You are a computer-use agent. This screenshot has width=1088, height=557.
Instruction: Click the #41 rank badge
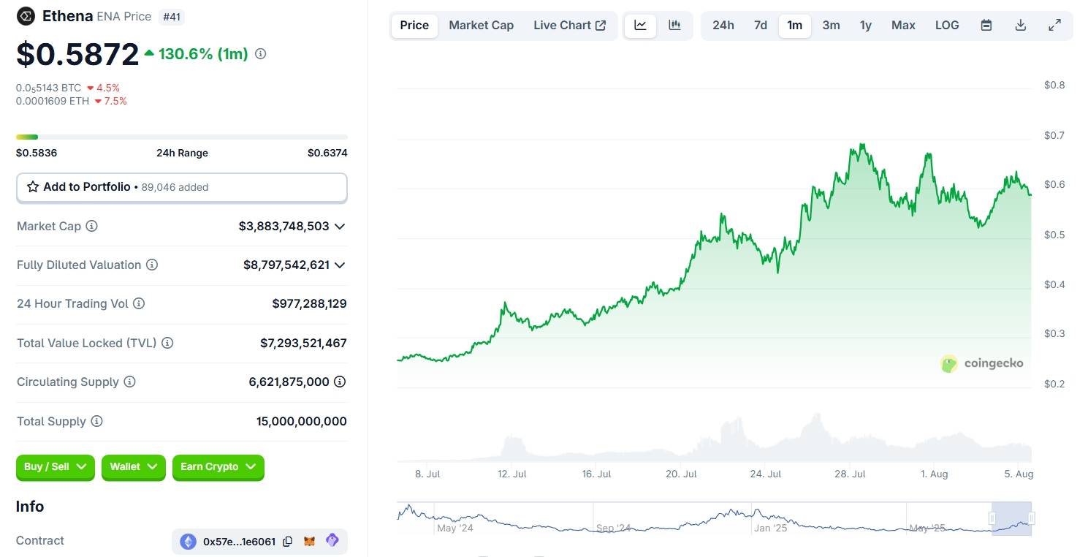click(172, 16)
